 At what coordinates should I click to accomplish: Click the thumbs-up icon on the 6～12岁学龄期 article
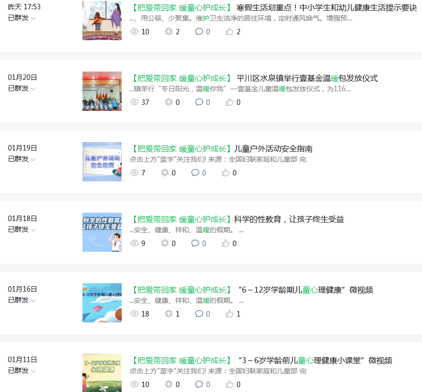[x=230, y=314]
